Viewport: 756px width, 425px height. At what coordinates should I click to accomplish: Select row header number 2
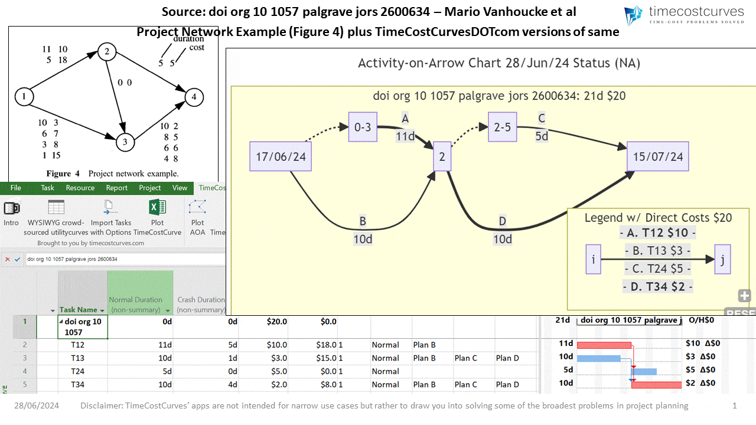click(x=25, y=345)
